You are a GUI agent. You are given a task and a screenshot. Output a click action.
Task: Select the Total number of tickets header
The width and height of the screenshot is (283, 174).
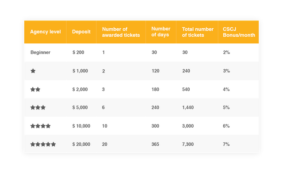click(x=198, y=32)
